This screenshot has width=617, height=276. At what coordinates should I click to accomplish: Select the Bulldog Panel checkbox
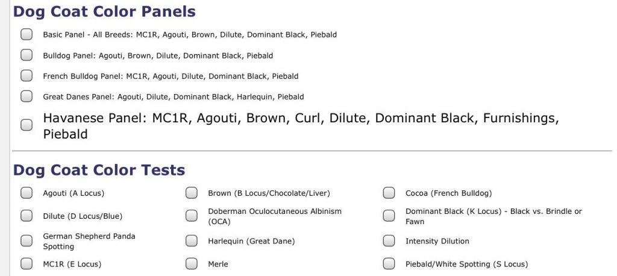[x=27, y=55]
